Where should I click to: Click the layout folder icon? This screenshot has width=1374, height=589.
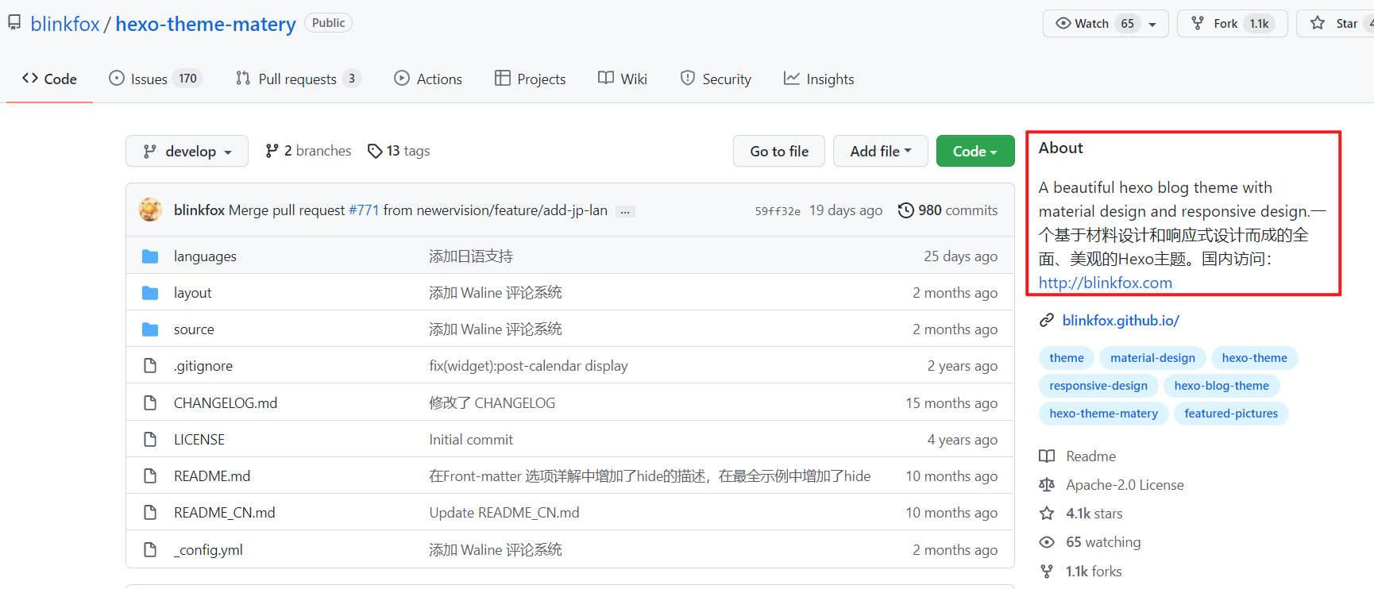click(150, 293)
